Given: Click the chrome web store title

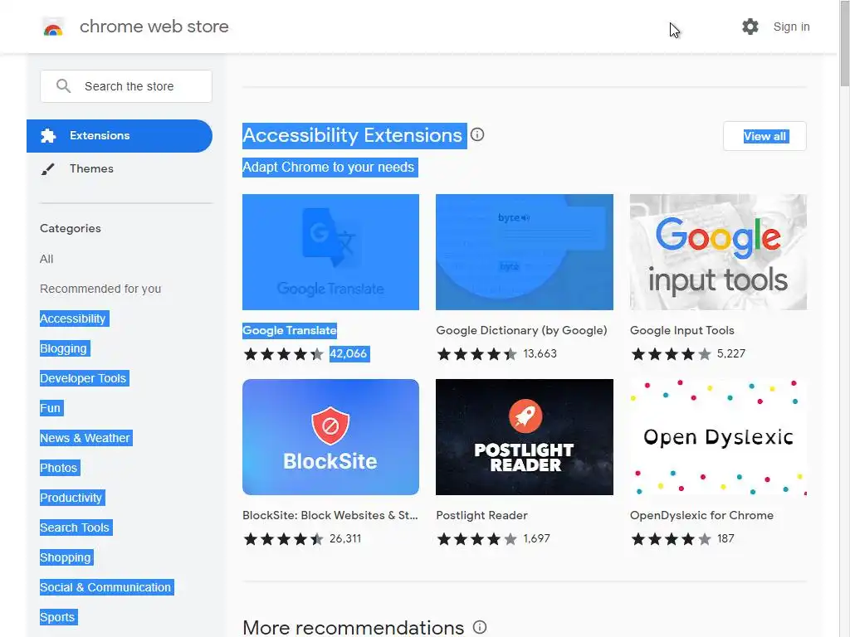Looking at the screenshot, I should click(x=154, y=27).
